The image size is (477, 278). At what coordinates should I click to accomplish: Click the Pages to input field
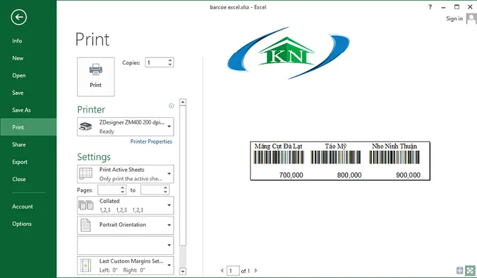(152, 190)
